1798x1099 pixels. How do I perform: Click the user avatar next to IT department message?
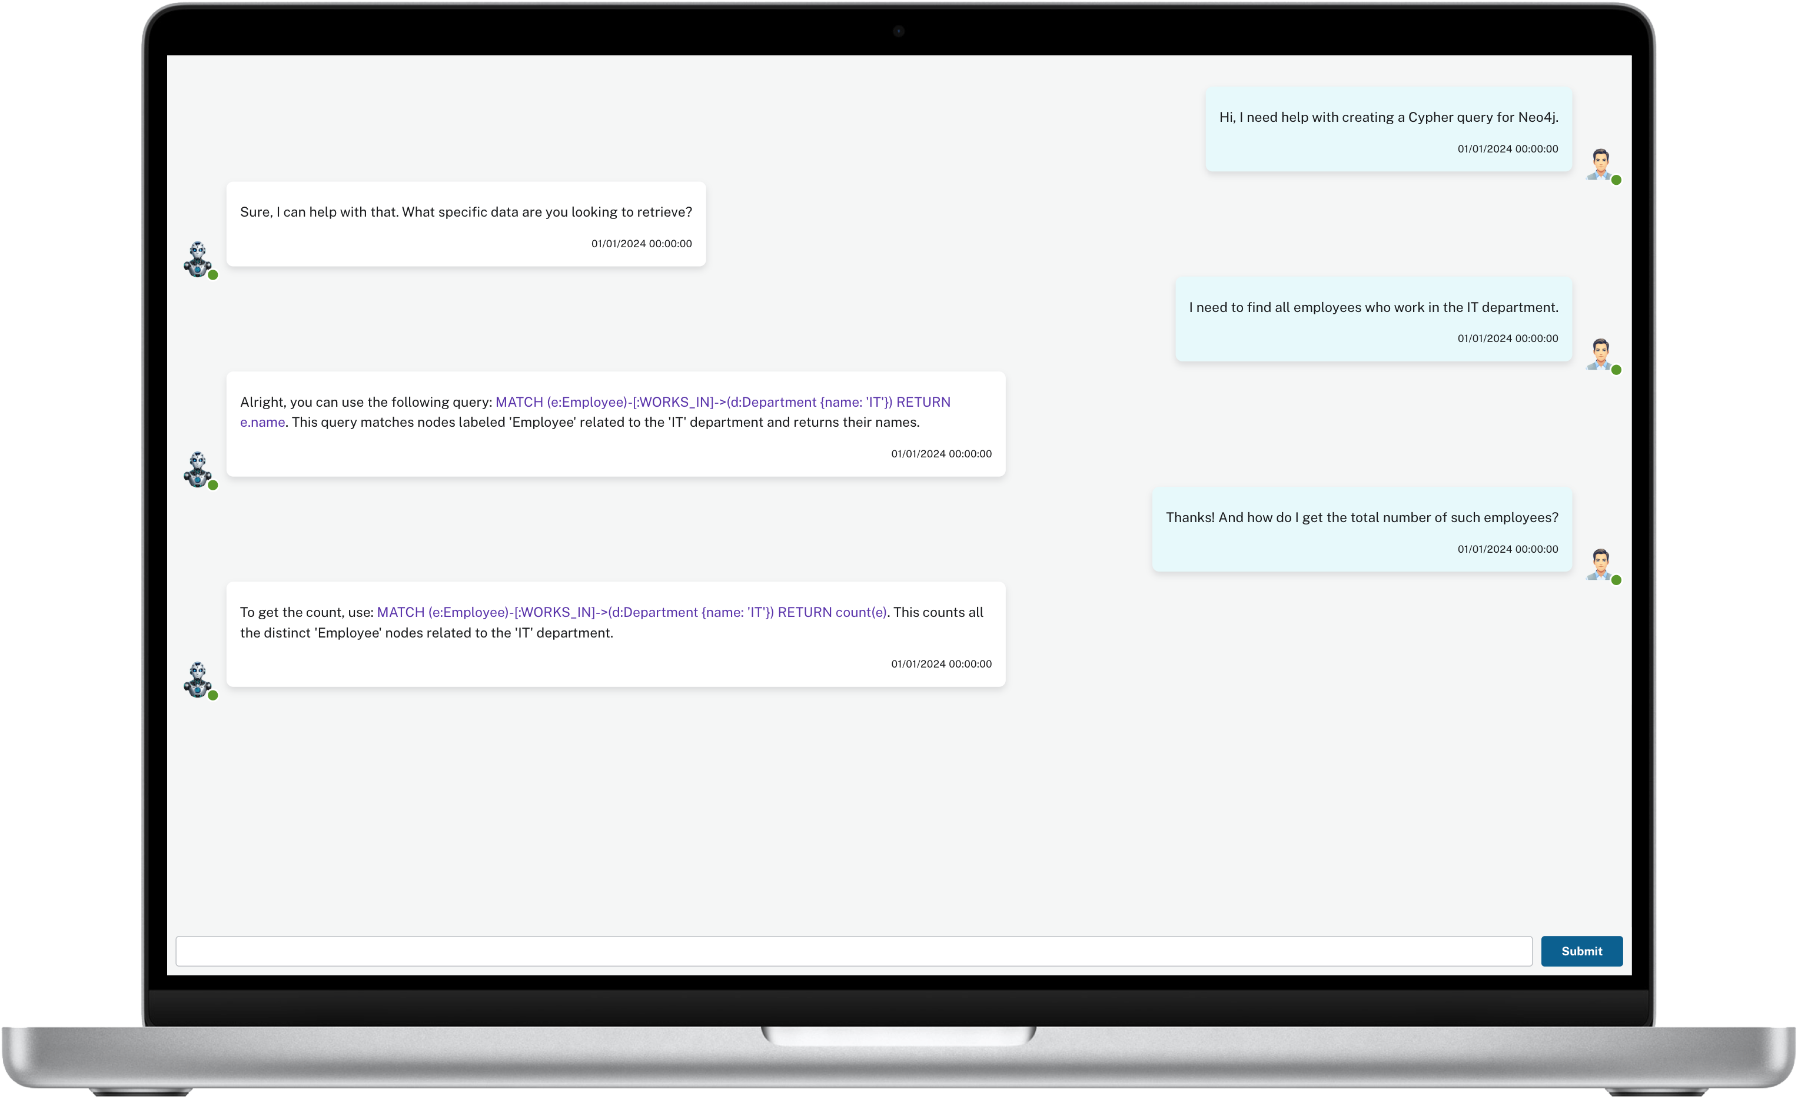click(1603, 353)
